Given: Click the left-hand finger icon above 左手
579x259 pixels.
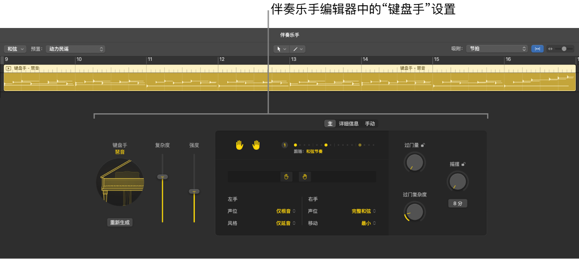Looking at the screenshot, I should (287, 176).
